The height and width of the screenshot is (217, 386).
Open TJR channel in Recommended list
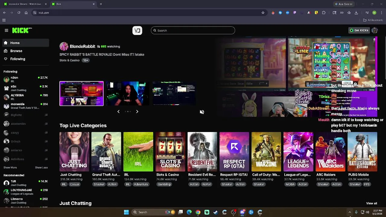[x=26, y=183]
